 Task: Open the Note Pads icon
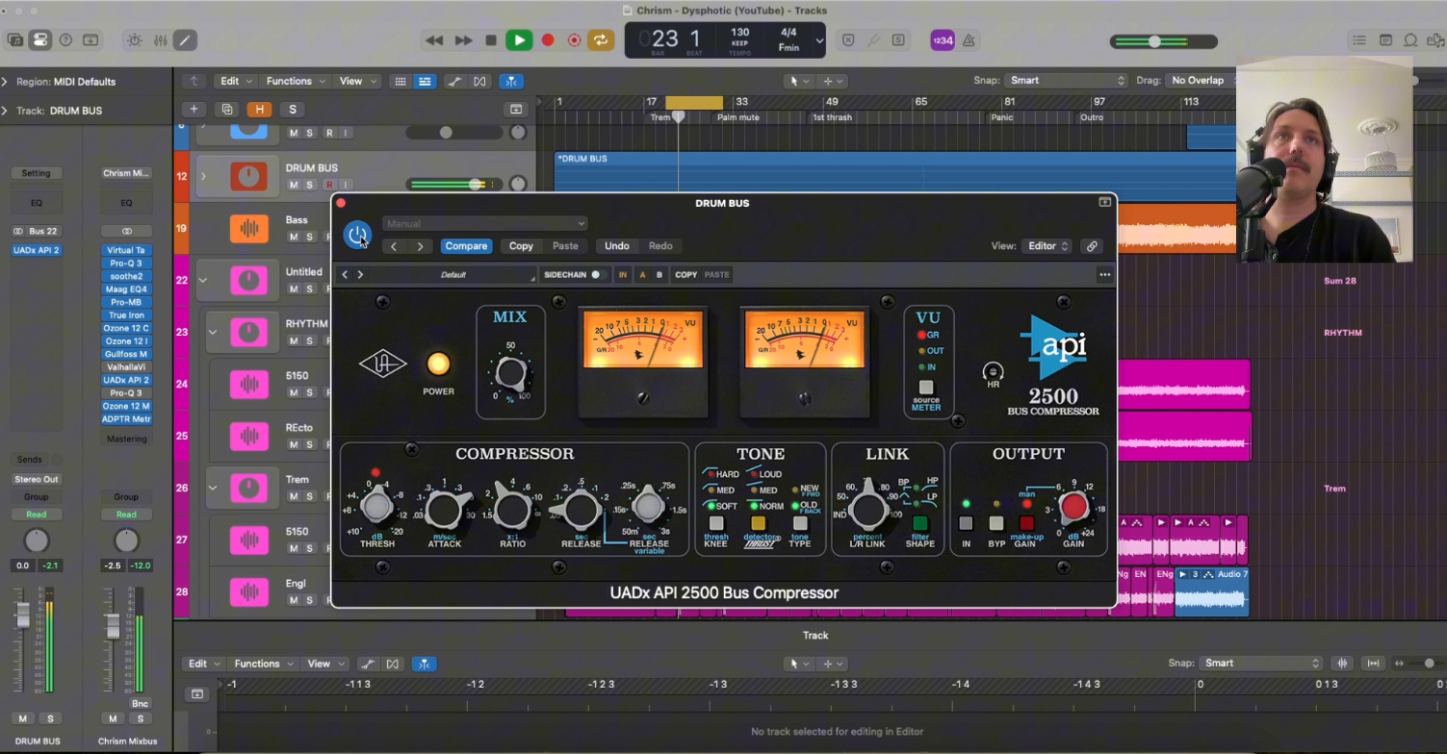point(1385,40)
